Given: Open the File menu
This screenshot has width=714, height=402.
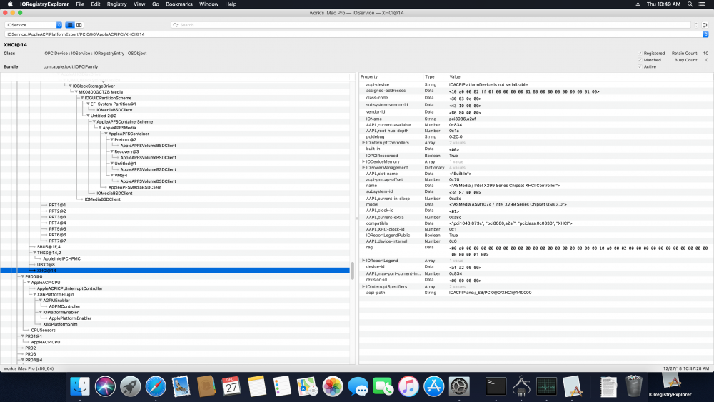Looking at the screenshot, I should click(80, 4).
